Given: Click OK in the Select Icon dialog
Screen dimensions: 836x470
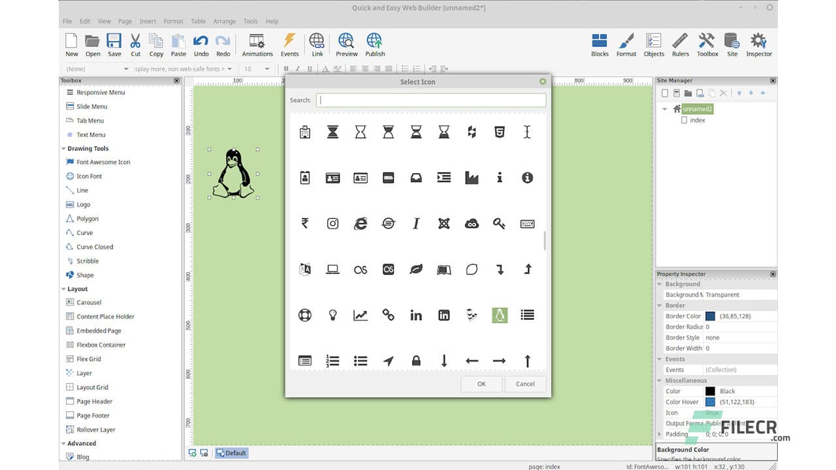Looking at the screenshot, I should click(481, 384).
